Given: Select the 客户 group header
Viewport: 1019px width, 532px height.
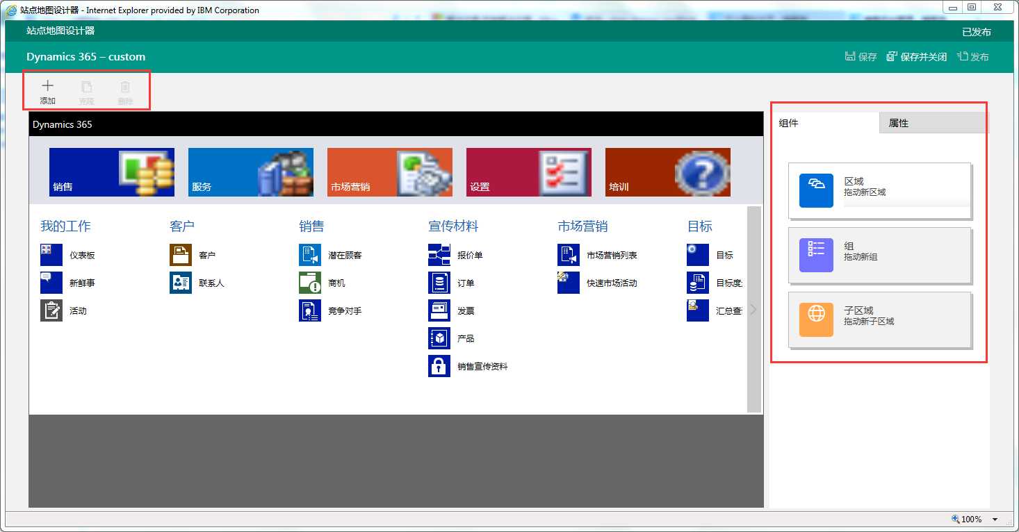Looking at the screenshot, I should [182, 226].
